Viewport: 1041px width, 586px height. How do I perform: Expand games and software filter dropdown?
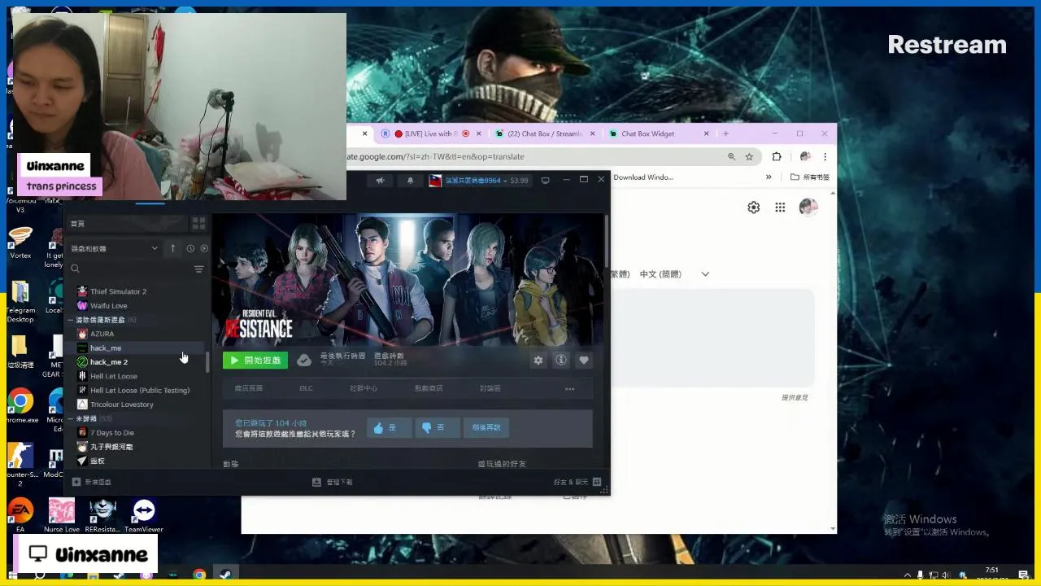coord(114,248)
